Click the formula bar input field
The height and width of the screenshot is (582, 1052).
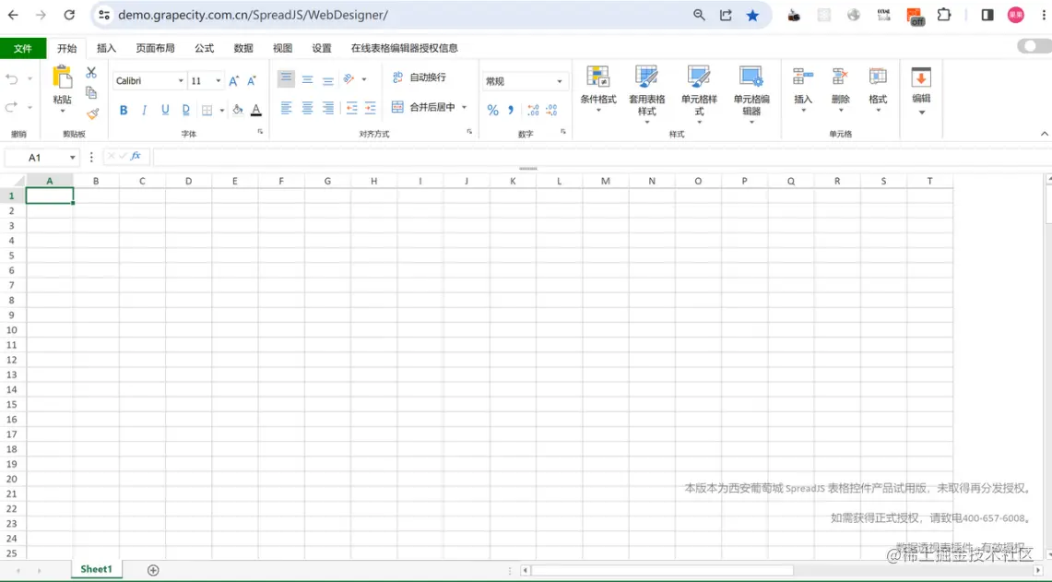(602, 158)
